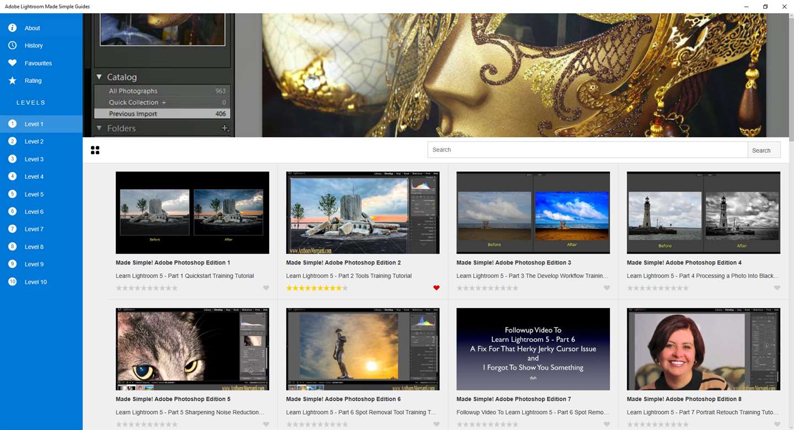
Task: Open Edition 6 statue sunset thumbnail
Action: pos(363,349)
